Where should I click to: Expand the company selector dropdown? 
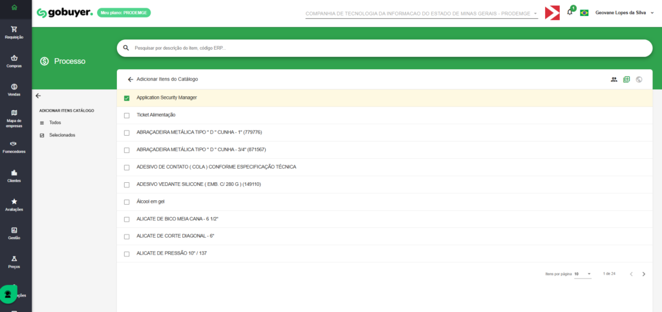(535, 13)
